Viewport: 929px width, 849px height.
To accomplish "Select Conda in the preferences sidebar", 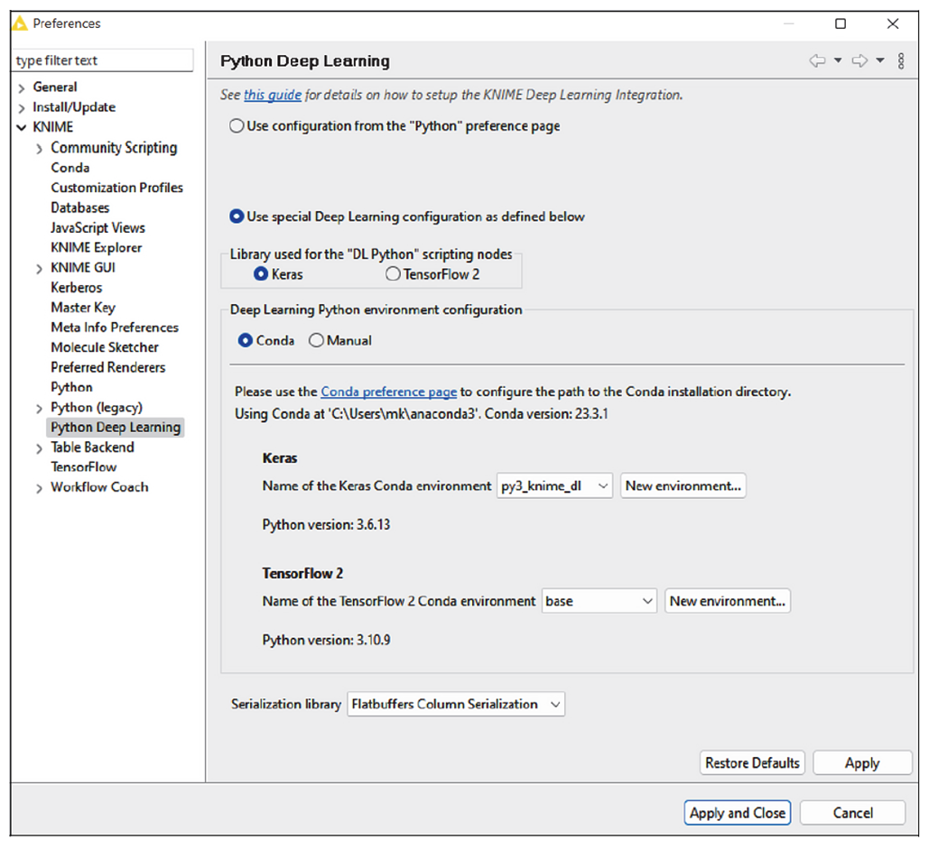I will pyautogui.click(x=70, y=167).
